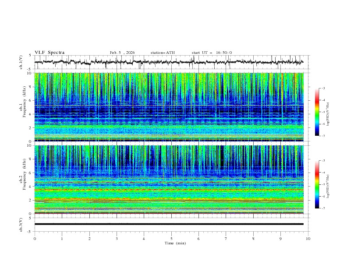Click time axis tick label "3"
Screen dimensions: 347x268
coord(117,239)
